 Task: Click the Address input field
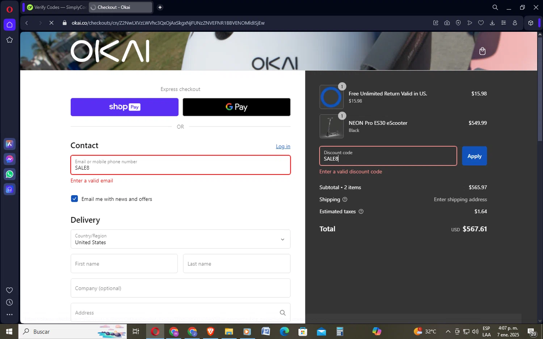(x=180, y=313)
